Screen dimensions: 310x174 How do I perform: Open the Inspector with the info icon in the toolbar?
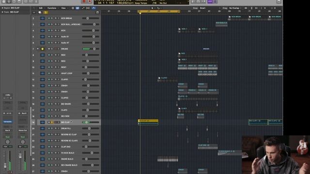click(9, 1)
